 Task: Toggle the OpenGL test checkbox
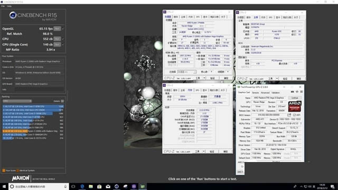(63, 28)
